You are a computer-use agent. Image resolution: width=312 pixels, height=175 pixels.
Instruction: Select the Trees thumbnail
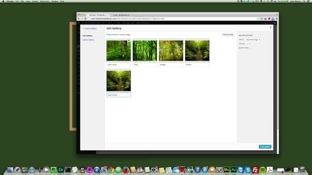pyautogui.click(x=145, y=51)
